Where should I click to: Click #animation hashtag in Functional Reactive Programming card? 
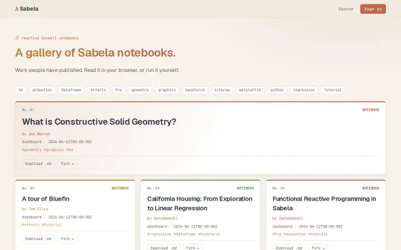pos(294,234)
